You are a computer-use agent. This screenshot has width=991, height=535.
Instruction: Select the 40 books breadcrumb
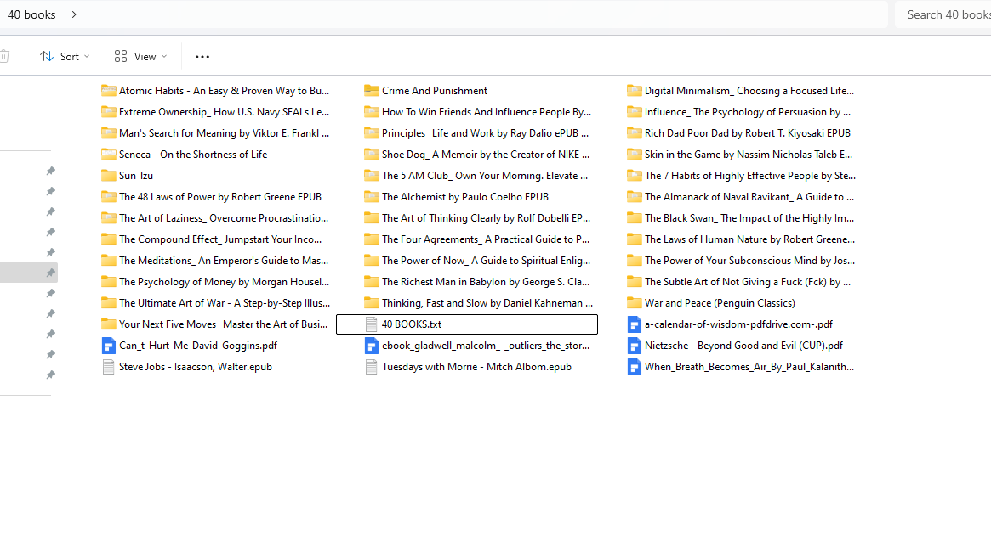point(31,14)
